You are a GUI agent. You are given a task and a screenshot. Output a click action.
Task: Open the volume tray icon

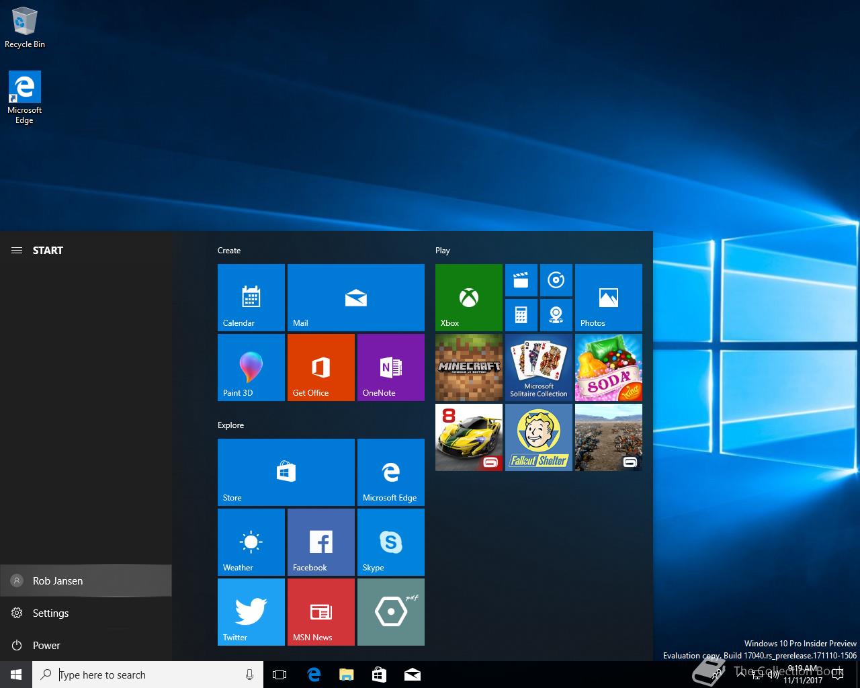pyautogui.click(x=773, y=675)
